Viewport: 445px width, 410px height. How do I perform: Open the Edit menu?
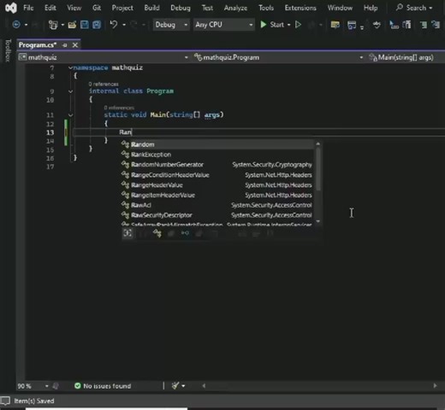pos(50,8)
